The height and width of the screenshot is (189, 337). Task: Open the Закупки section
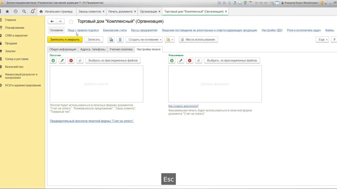coord(10,51)
